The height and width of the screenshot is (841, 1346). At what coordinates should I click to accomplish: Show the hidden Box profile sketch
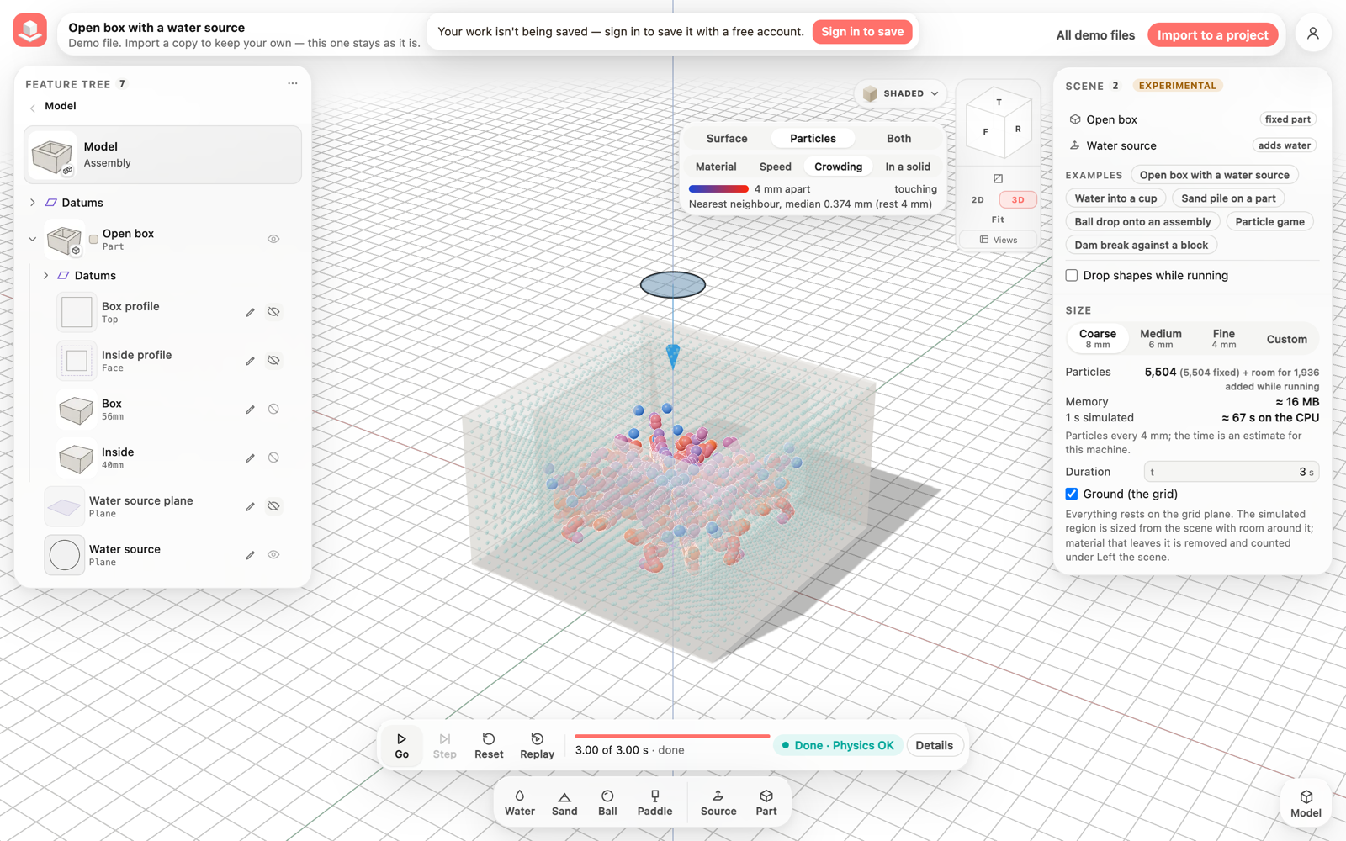[273, 312]
